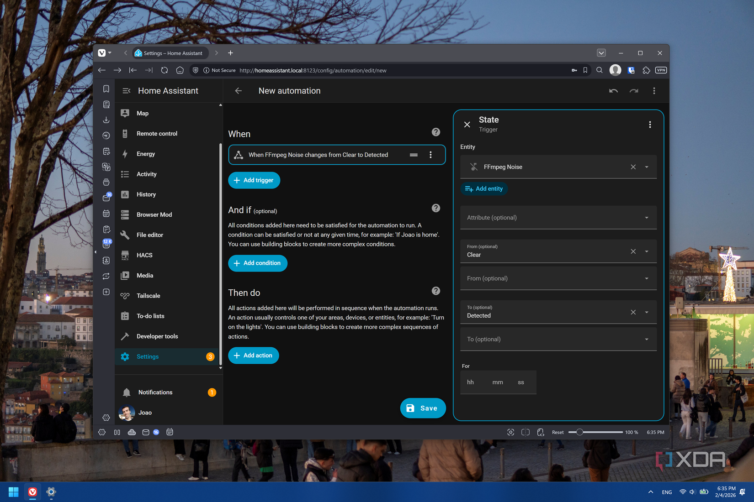This screenshot has width=754, height=502.
Task: Open Vivaldi from the Windows taskbar
Action: click(32, 492)
